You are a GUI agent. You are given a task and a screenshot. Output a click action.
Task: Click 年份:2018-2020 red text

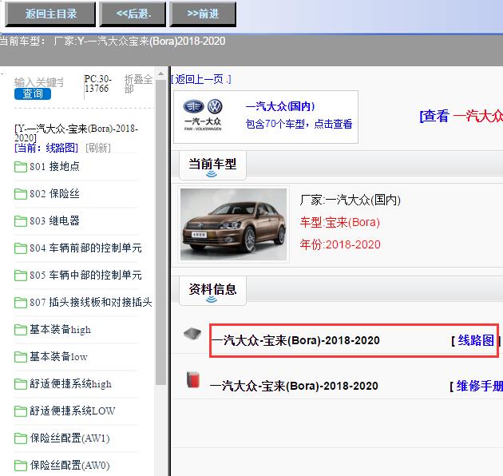(340, 244)
